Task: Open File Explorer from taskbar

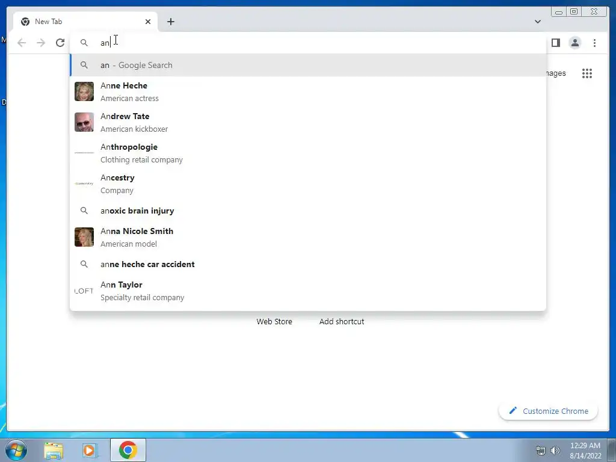Action: click(x=54, y=450)
